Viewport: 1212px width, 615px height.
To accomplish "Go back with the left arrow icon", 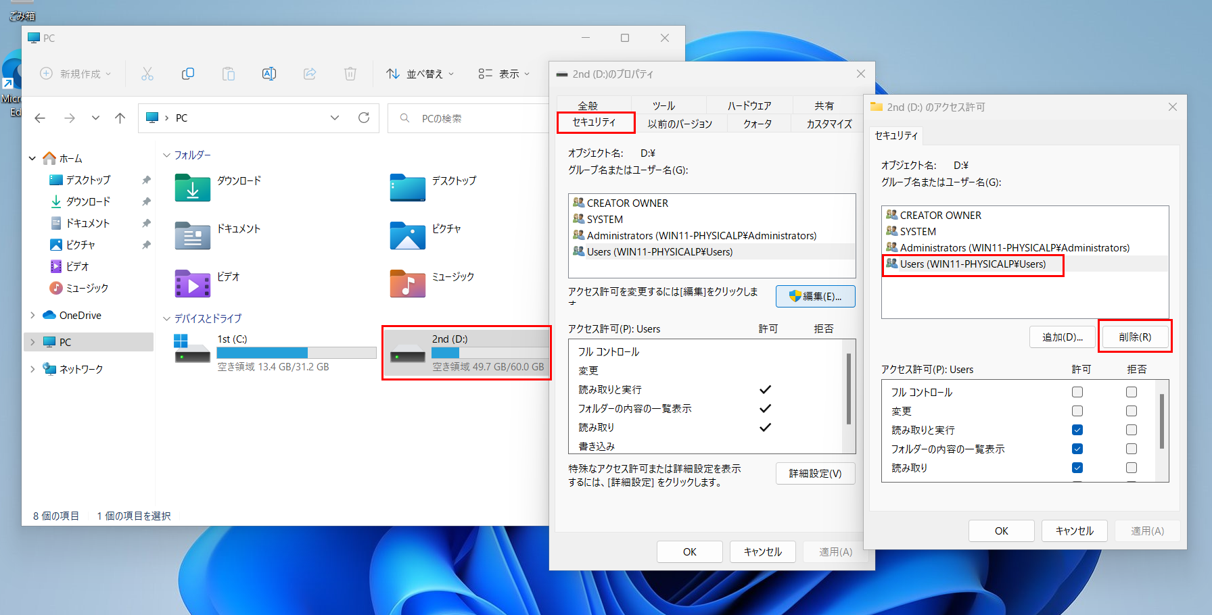I will point(40,118).
